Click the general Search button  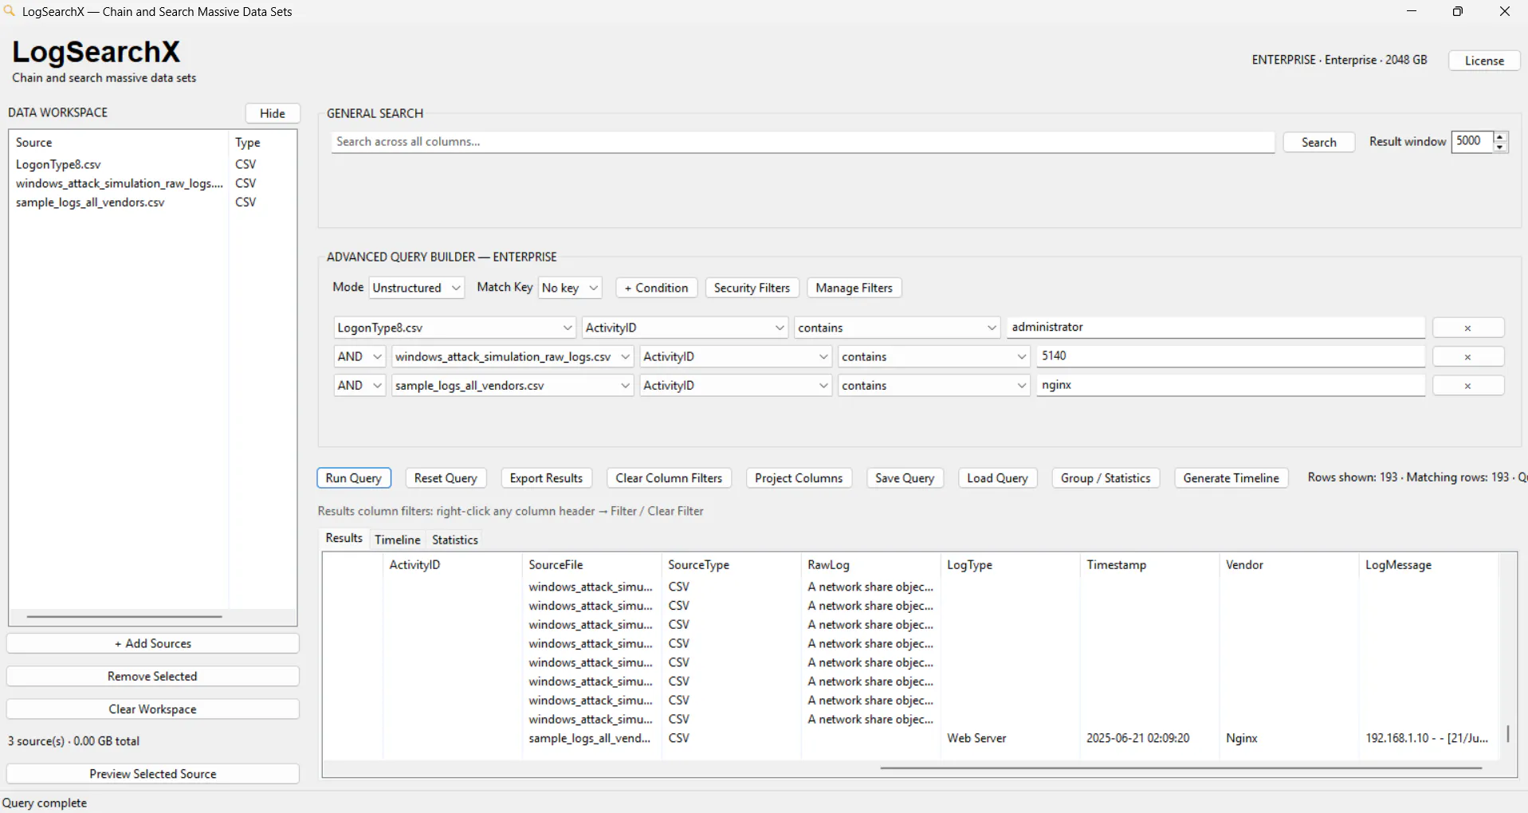[x=1318, y=142]
